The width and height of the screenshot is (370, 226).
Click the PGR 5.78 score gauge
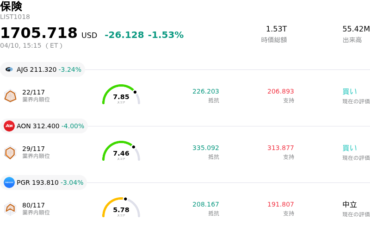pyautogui.click(x=121, y=208)
